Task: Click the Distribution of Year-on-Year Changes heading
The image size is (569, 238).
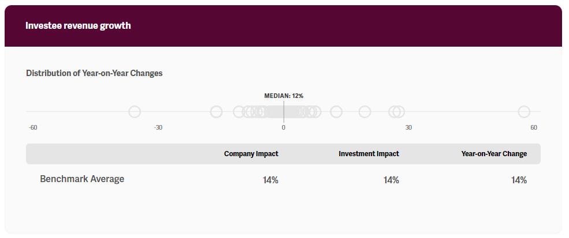Action: (x=94, y=73)
